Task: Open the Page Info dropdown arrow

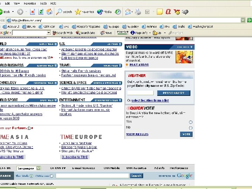Action: pos(150,33)
